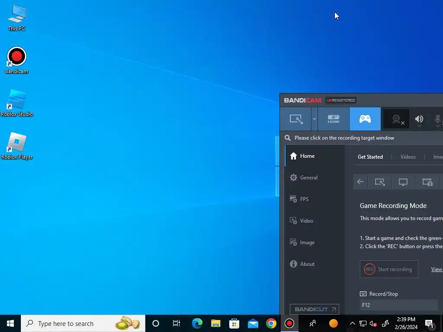
Task: Open General settings in Bandicam sidebar
Action: click(315, 178)
